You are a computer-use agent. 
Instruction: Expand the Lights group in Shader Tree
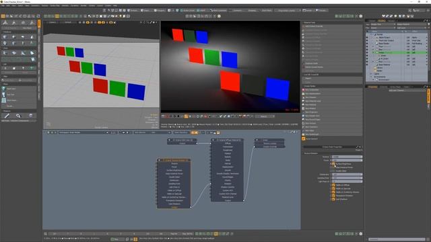[372, 74]
